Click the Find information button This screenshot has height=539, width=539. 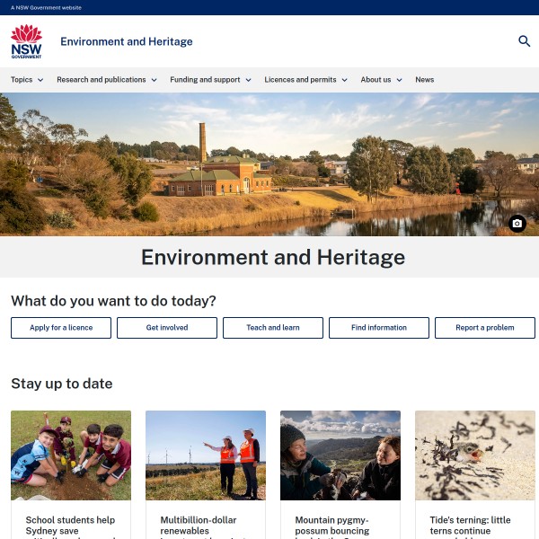pyautogui.click(x=379, y=328)
